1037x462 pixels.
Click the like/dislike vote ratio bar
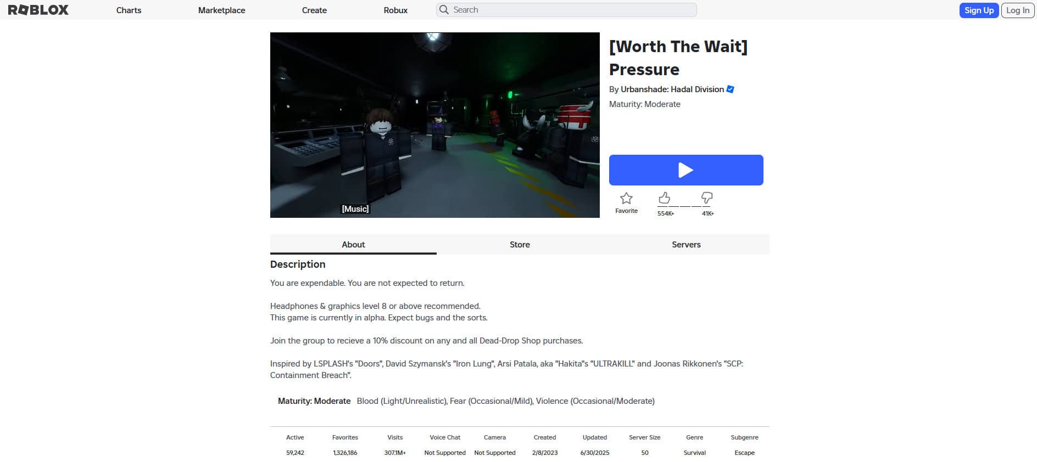[685, 207]
